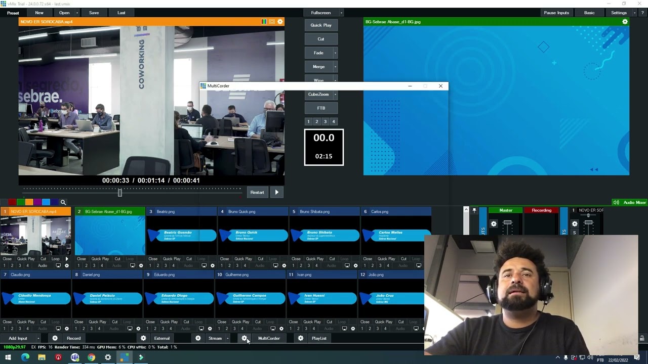Load the Last preset
This screenshot has height=364, width=648.
[x=121, y=13]
